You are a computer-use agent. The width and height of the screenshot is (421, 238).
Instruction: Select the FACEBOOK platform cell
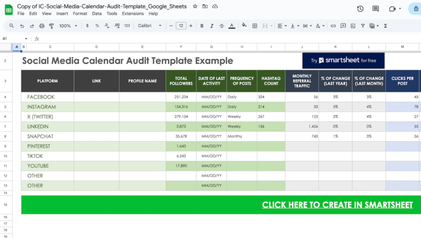(48, 97)
